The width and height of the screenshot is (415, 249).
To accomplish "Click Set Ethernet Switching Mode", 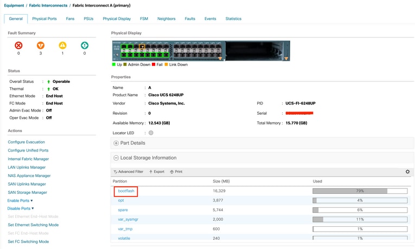I will [33, 225].
